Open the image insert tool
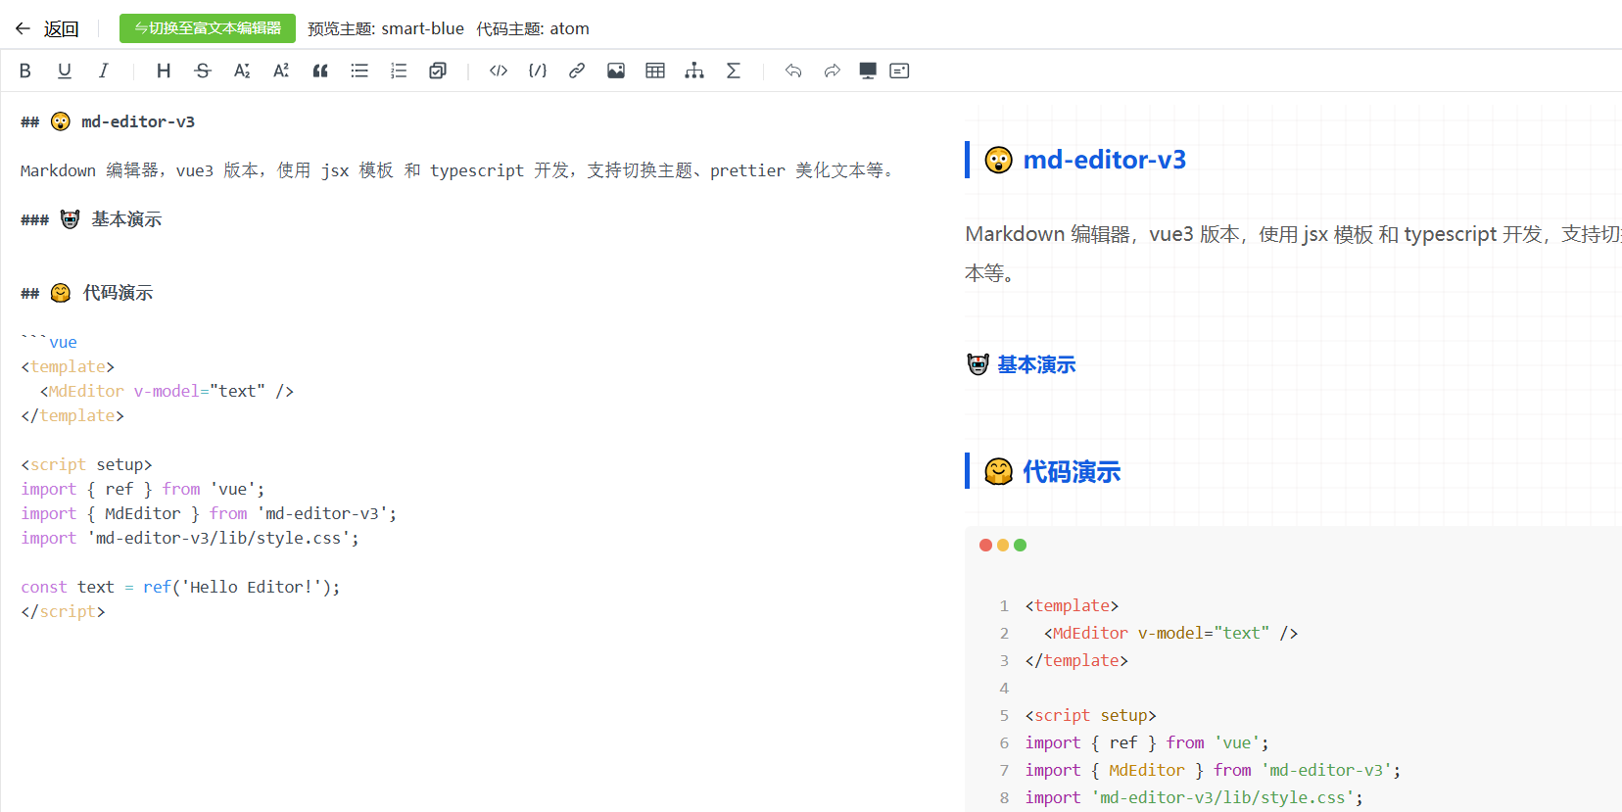Viewport: 1622px width, 812px height. point(616,71)
